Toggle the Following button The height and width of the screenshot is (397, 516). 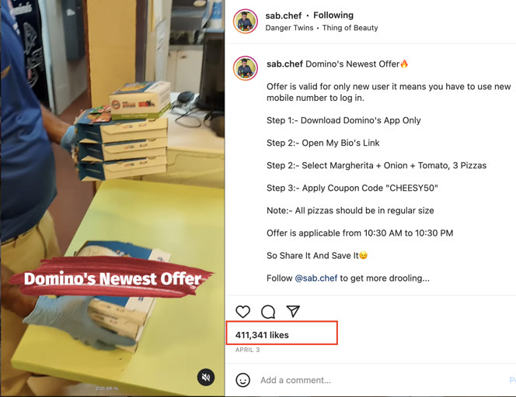tap(333, 15)
